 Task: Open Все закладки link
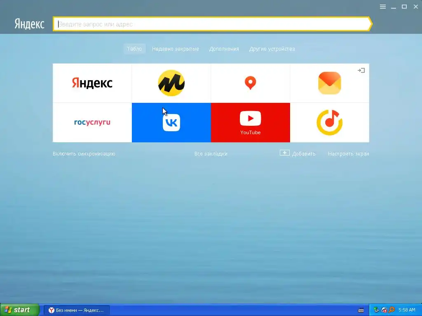pos(211,154)
